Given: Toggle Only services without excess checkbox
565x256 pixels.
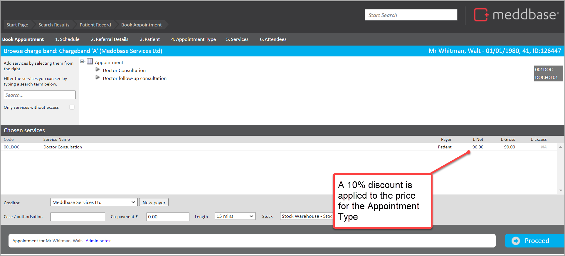Looking at the screenshot, I should pos(72,107).
